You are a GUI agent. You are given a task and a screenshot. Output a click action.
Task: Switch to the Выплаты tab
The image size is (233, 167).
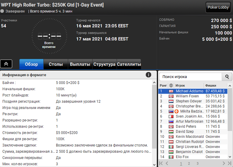pos(80,64)
